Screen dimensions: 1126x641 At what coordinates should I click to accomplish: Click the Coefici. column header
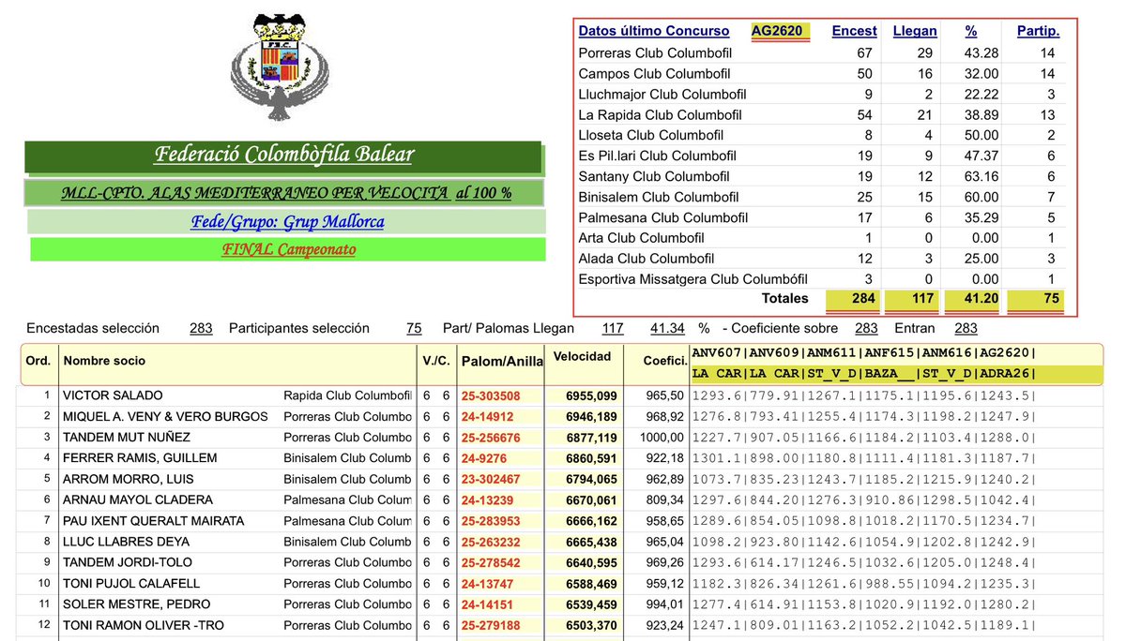(x=665, y=361)
